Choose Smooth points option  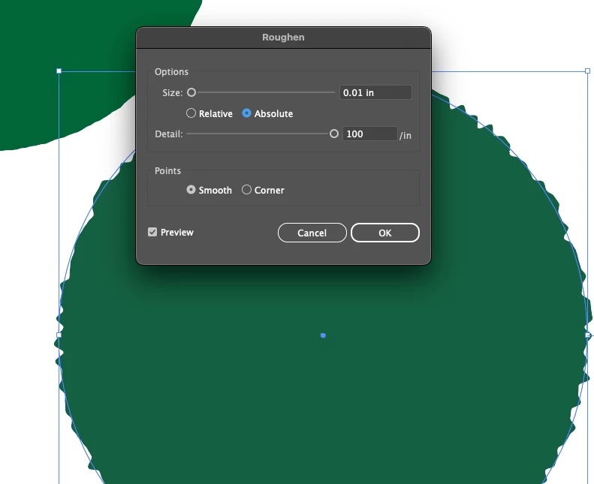(x=191, y=190)
